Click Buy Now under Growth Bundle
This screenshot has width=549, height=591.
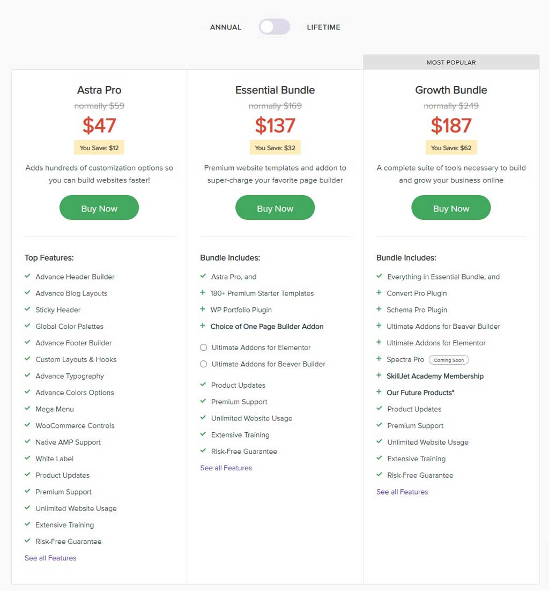coord(451,208)
